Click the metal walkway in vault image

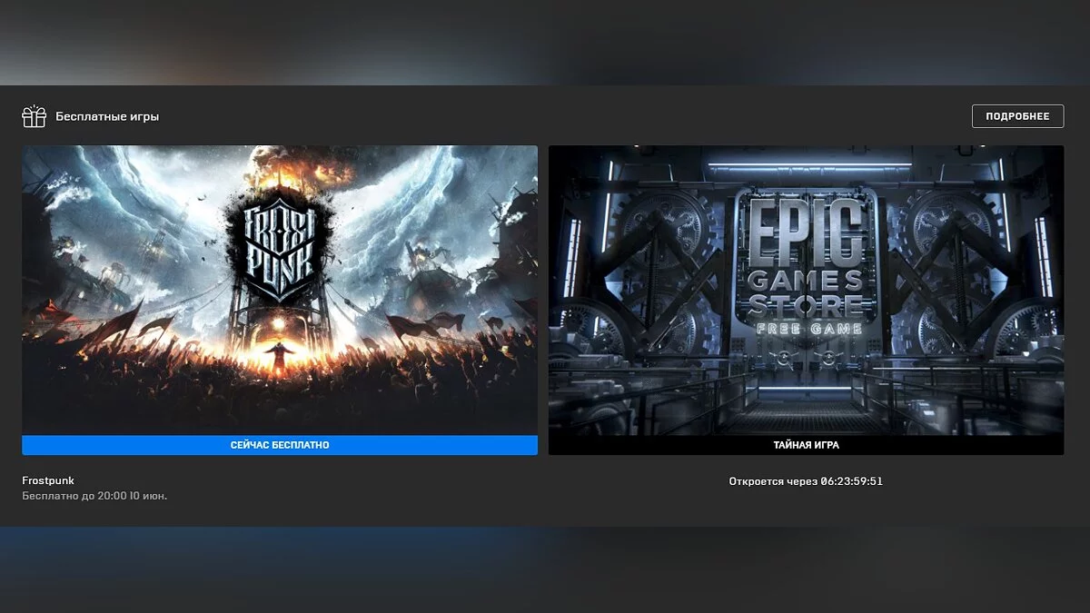806,413
